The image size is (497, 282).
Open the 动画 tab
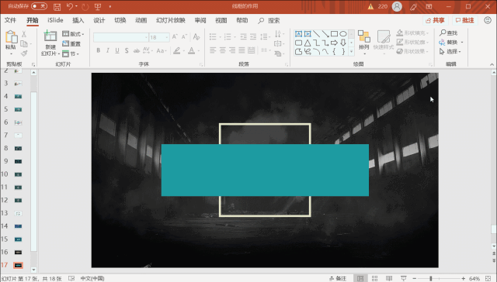coord(141,20)
